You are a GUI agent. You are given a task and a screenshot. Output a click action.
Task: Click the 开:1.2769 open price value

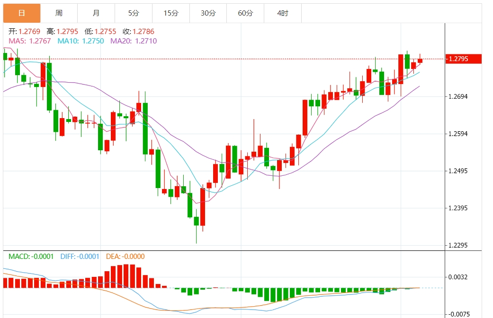(x=25, y=32)
